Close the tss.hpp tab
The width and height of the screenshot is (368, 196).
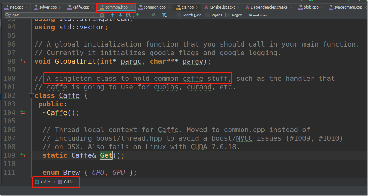click(x=197, y=8)
